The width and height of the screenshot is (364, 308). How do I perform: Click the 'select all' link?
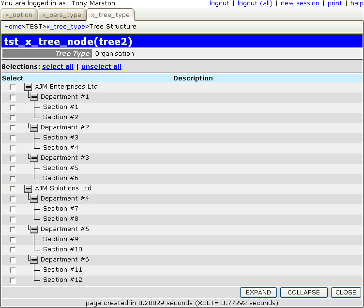click(x=58, y=66)
